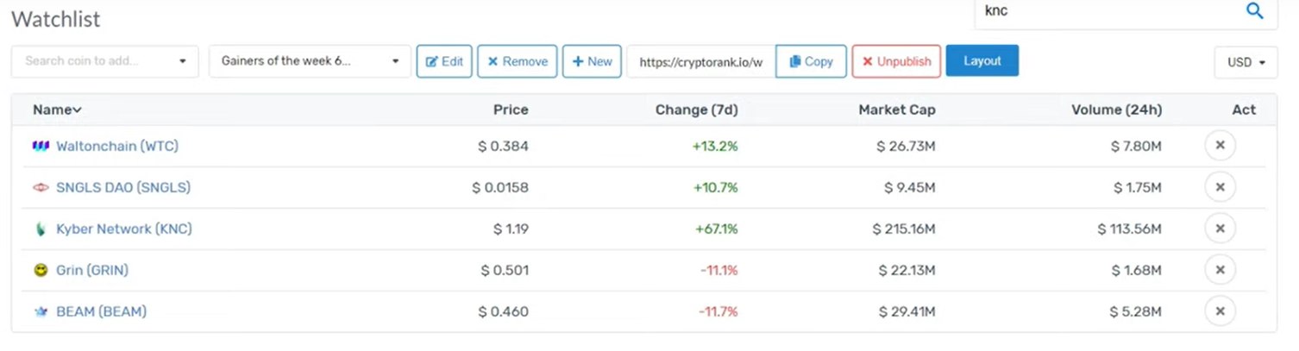Open the 'Search coin to add' dropdown

click(104, 61)
